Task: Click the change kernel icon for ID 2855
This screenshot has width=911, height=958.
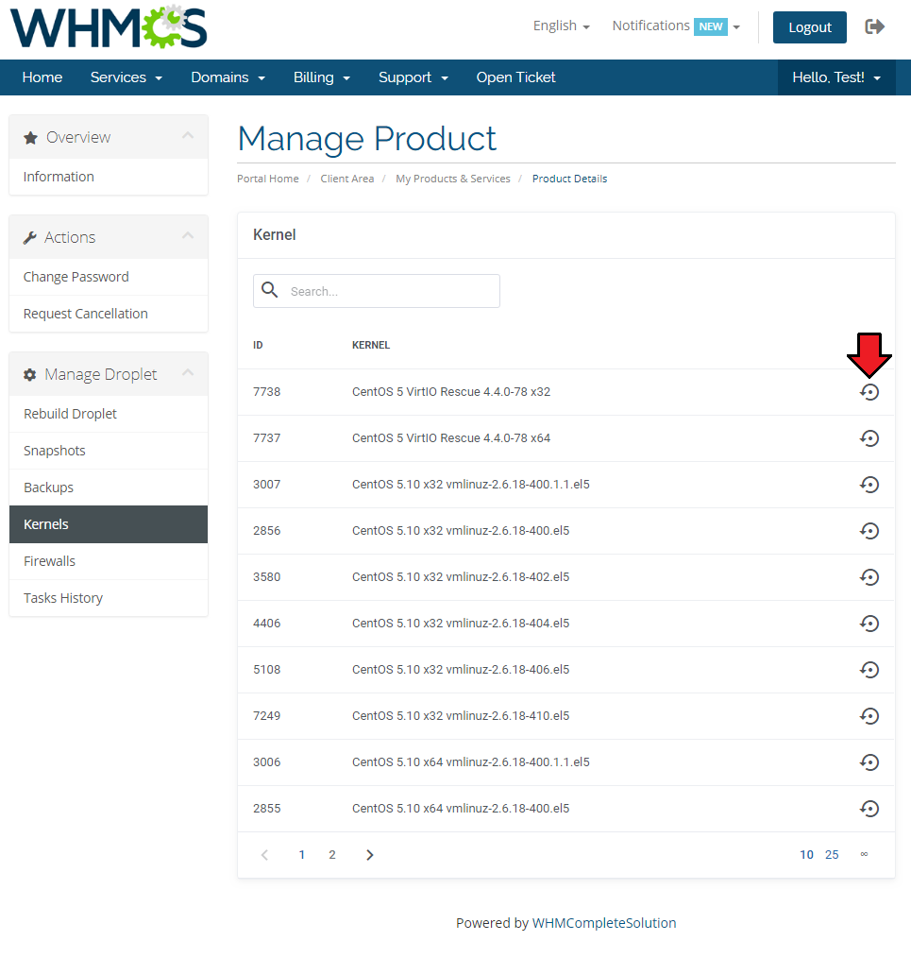Action: coord(869,809)
